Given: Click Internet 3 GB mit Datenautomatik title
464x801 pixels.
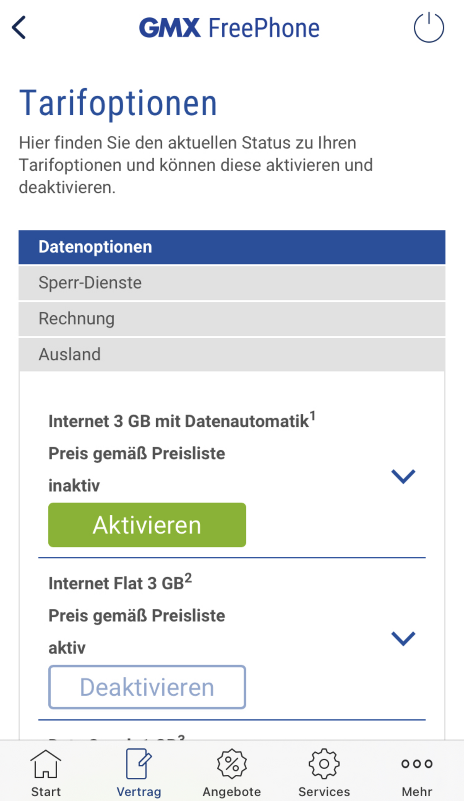Looking at the screenshot, I should [x=182, y=420].
